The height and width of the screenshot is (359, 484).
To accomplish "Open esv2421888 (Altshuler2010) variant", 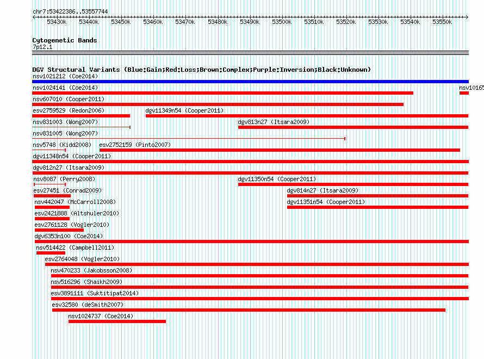I will (x=77, y=213).
